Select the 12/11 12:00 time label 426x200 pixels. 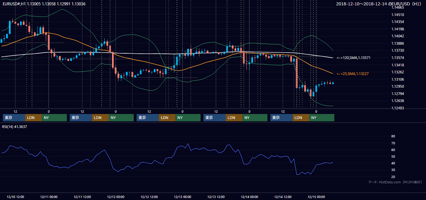[x=82, y=197]
